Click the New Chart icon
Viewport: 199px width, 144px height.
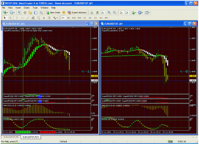[4, 12]
